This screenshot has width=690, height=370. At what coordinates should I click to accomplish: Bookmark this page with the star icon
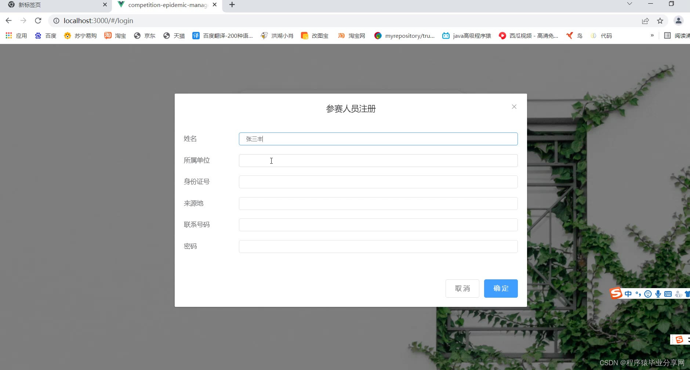(660, 21)
